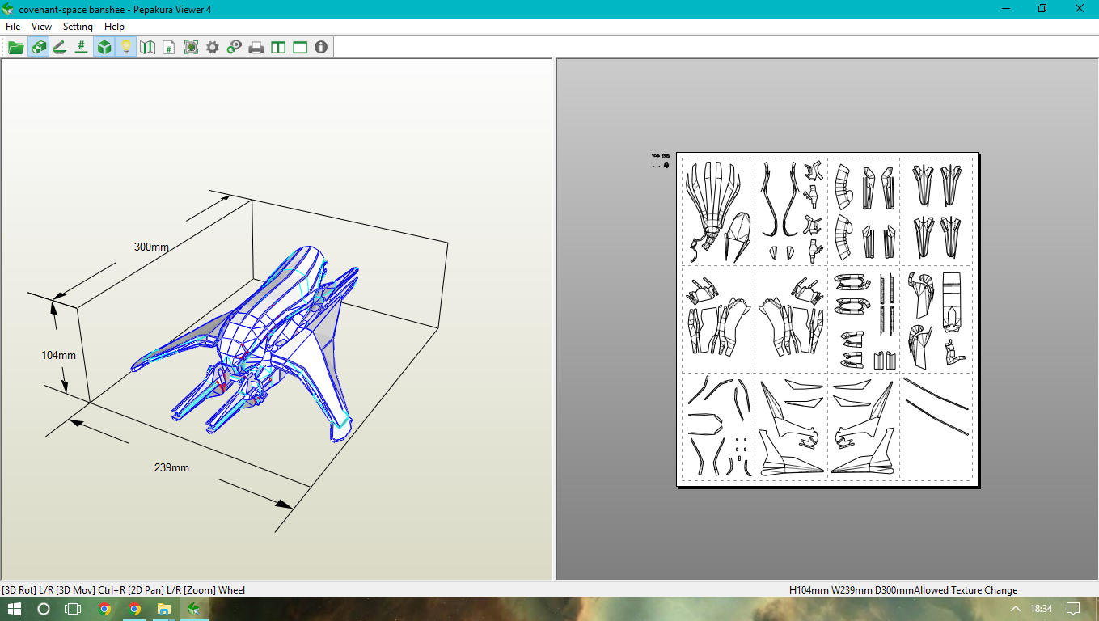The width and height of the screenshot is (1099, 621).
Task: Open the Windows notification center
Action: point(1073,609)
